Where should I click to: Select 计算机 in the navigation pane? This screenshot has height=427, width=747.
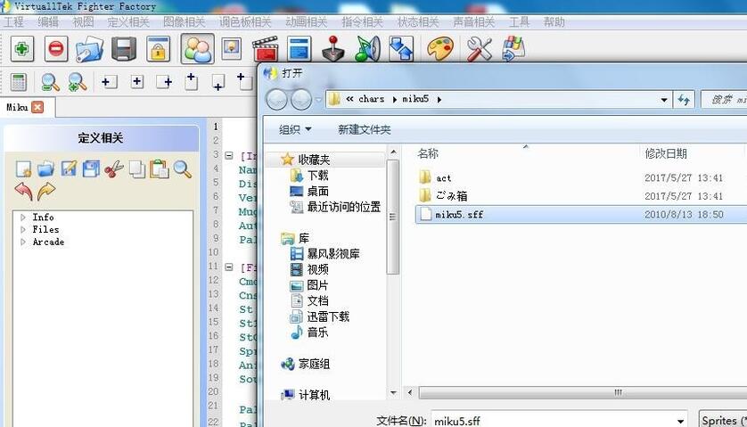pyautogui.click(x=314, y=395)
